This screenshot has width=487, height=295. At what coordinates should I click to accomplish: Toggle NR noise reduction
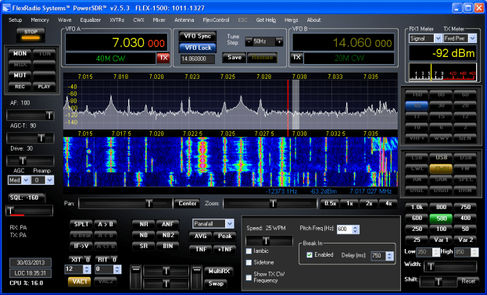pos(144,224)
